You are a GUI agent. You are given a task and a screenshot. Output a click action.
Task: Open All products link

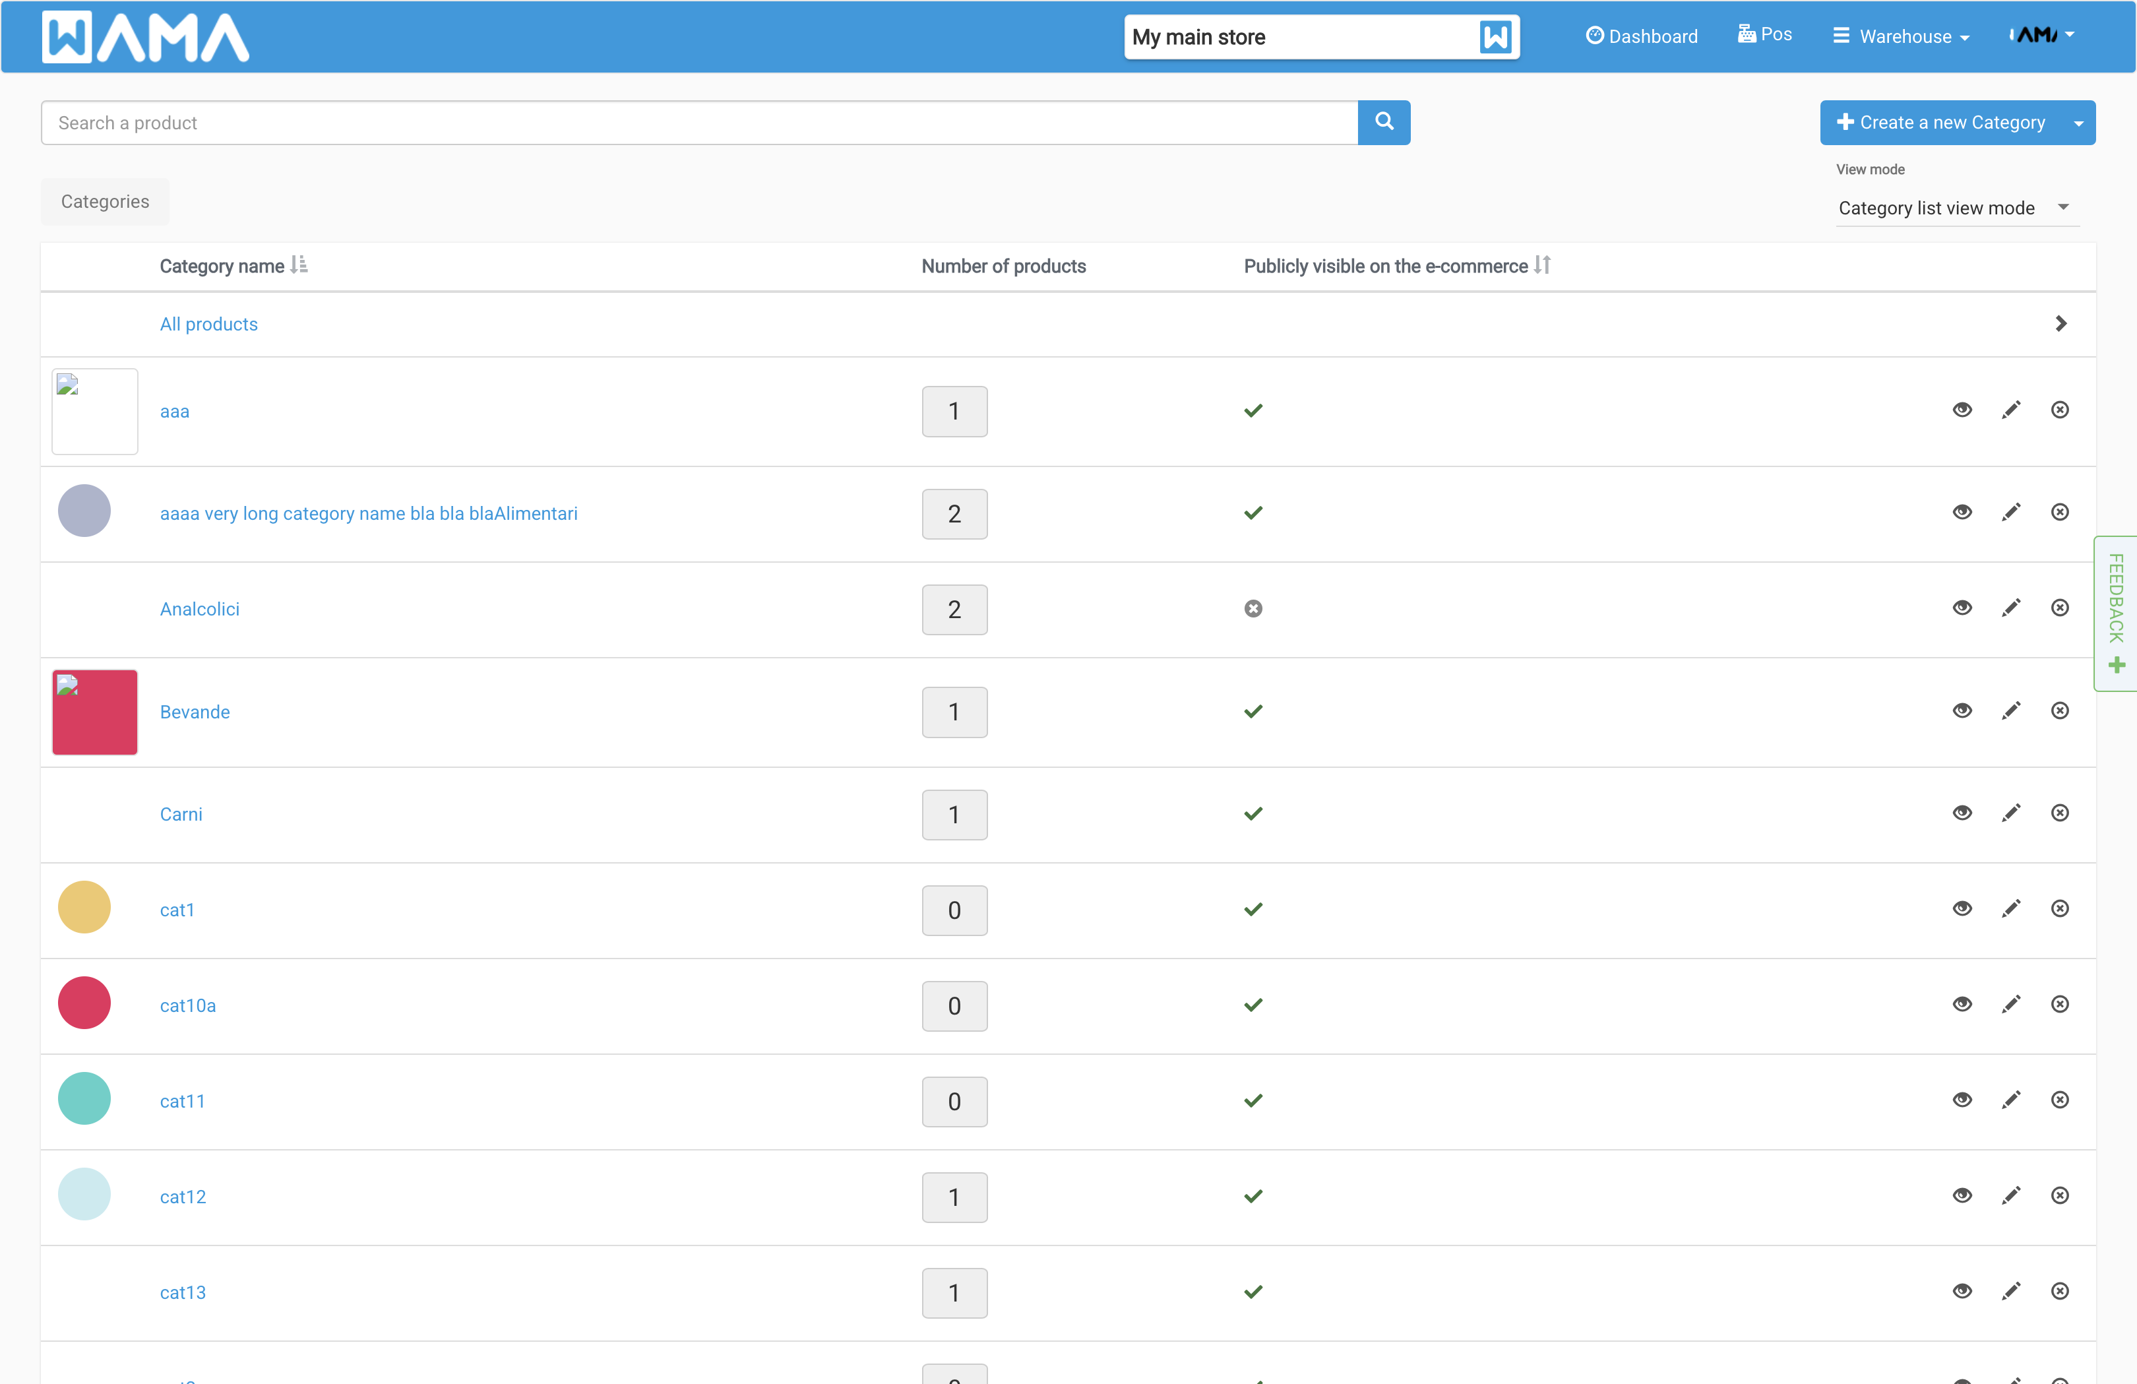click(208, 324)
